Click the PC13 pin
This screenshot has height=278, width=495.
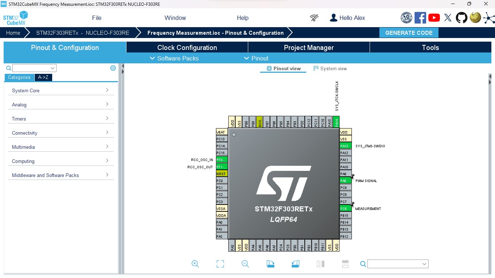pyautogui.click(x=222, y=139)
